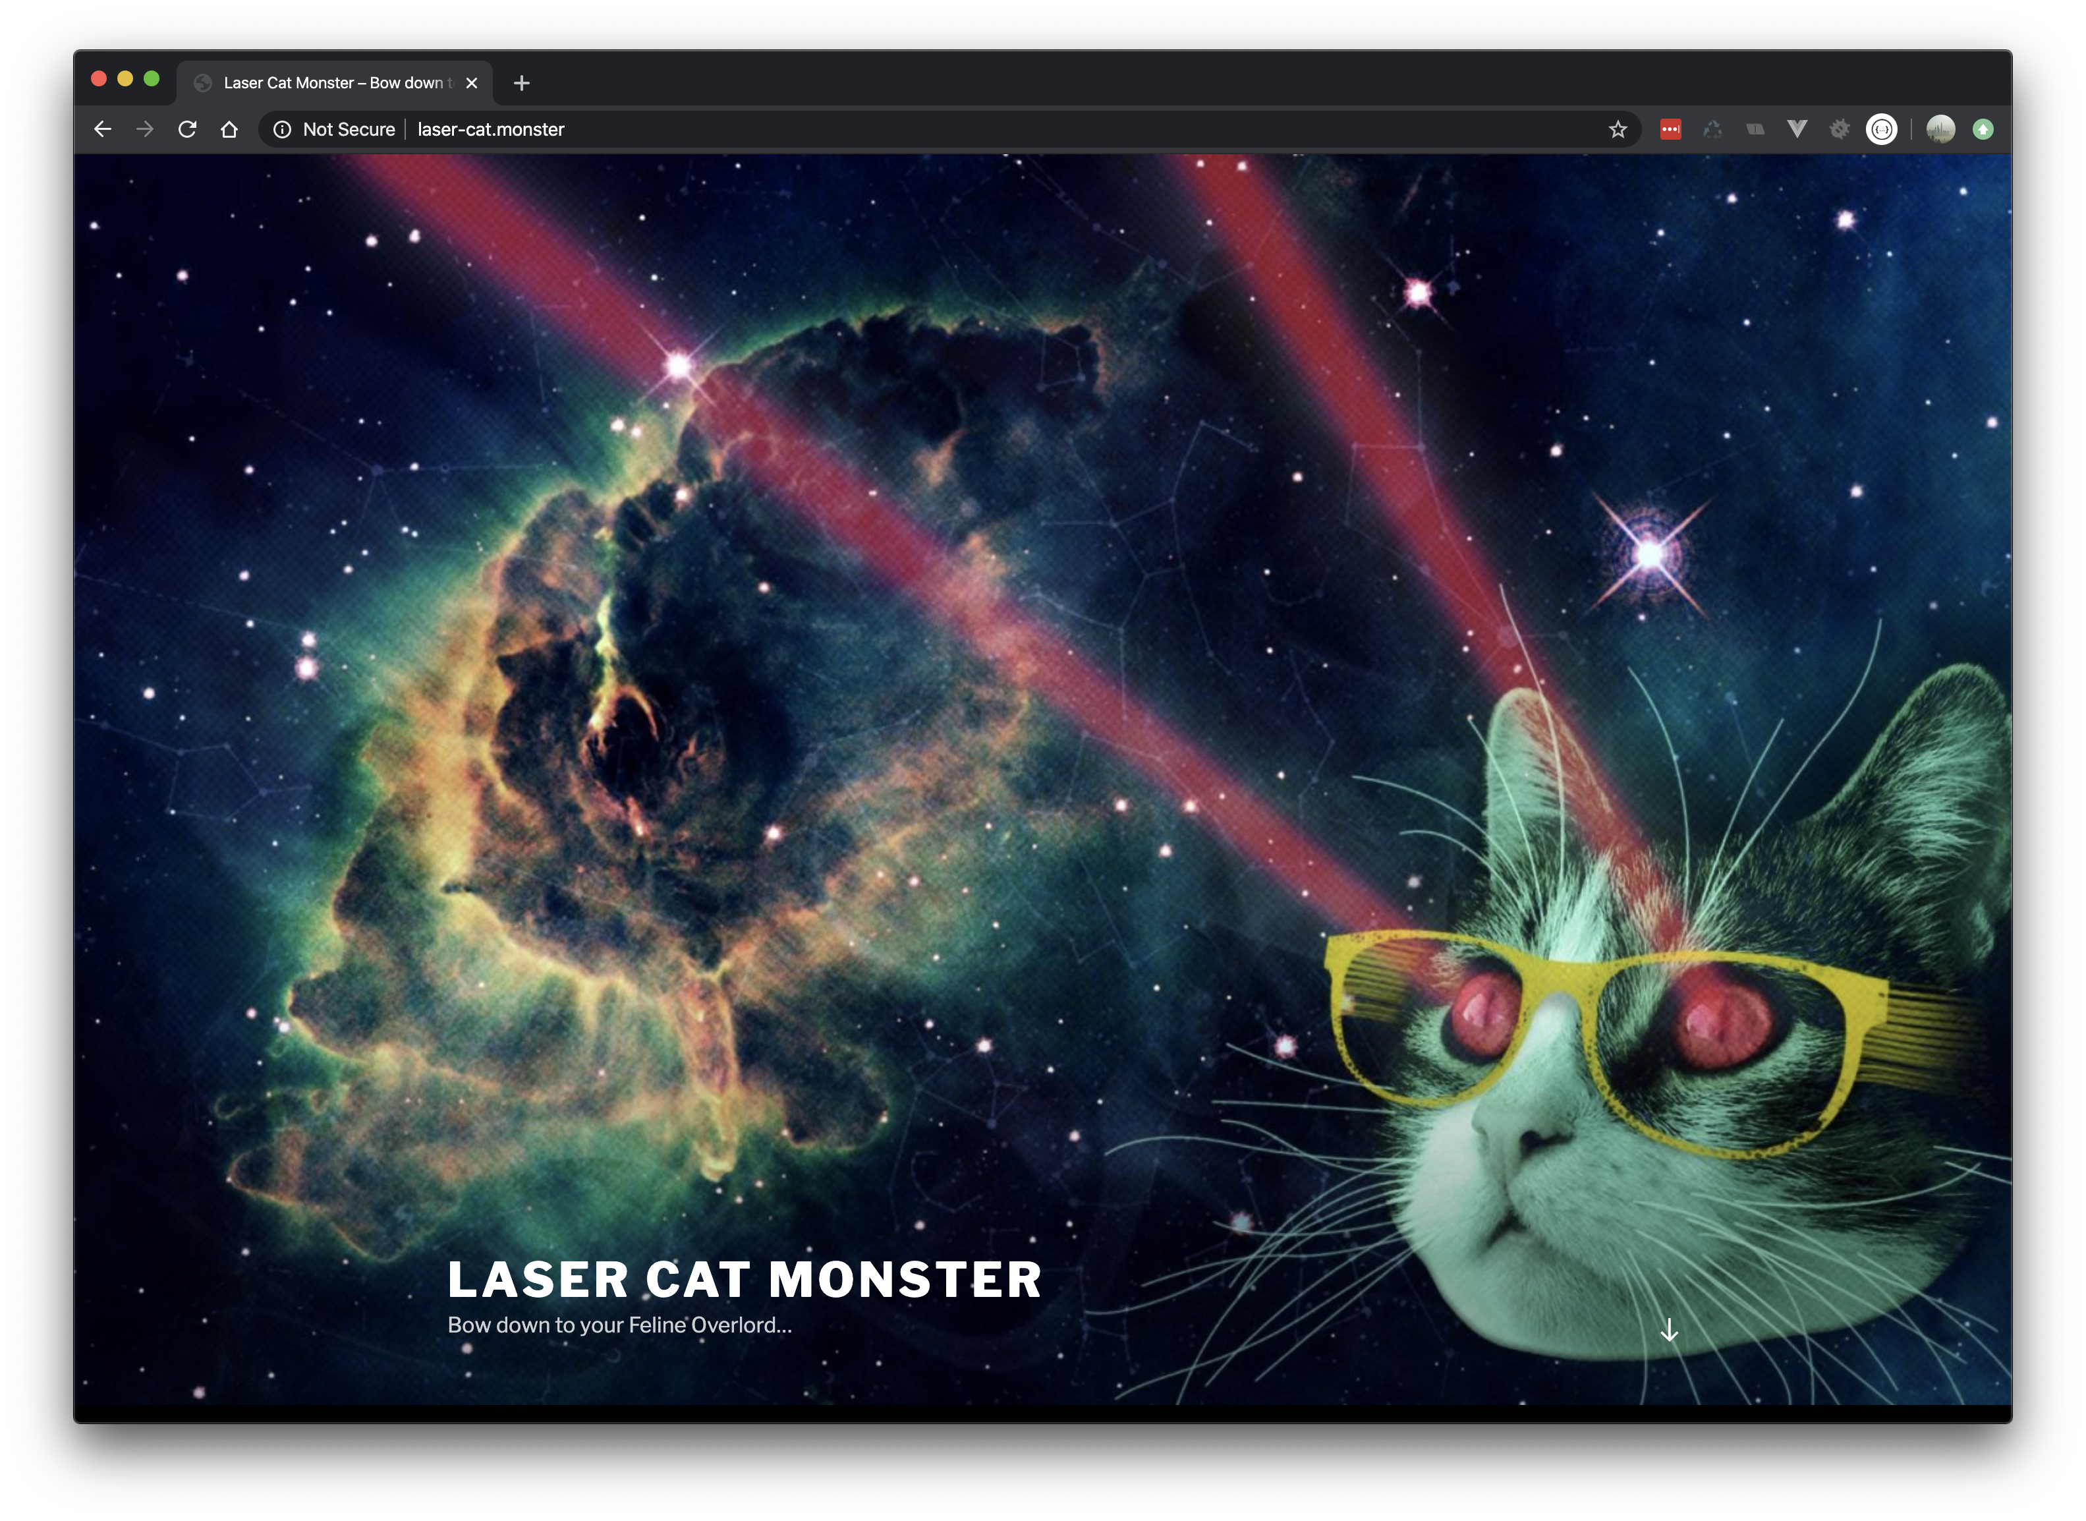Screen dimensions: 2086x1521
Task: Open the recycle arrows extension
Action: tap(1712, 130)
